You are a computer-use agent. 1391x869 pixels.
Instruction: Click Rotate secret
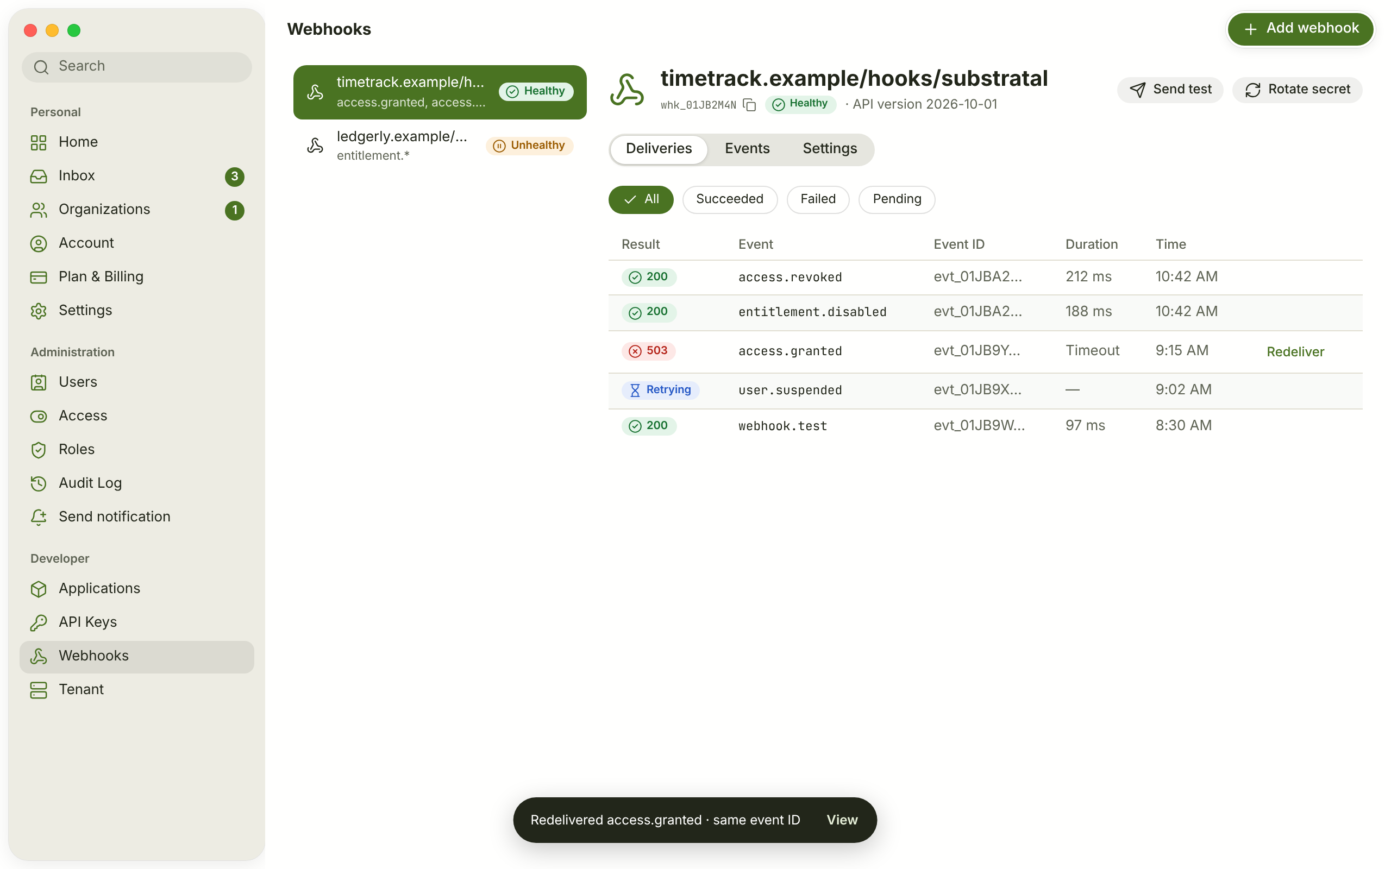tap(1297, 90)
